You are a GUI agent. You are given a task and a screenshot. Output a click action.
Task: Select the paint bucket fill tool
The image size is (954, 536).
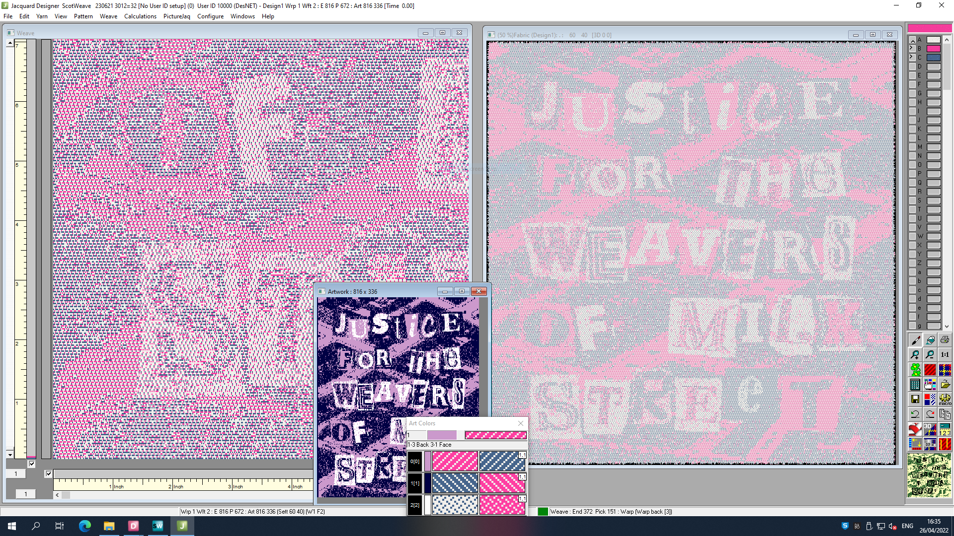pyautogui.click(x=930, y=340)
